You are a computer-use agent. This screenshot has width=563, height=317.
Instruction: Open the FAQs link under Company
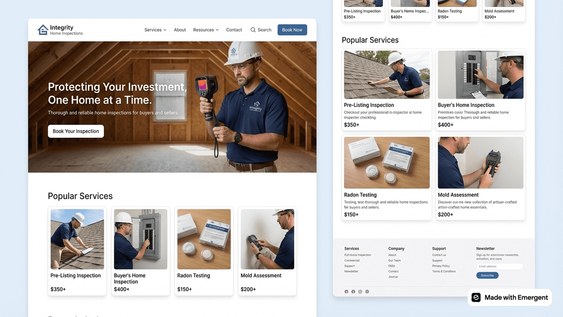pyautogui.click(x=392, y=266)
